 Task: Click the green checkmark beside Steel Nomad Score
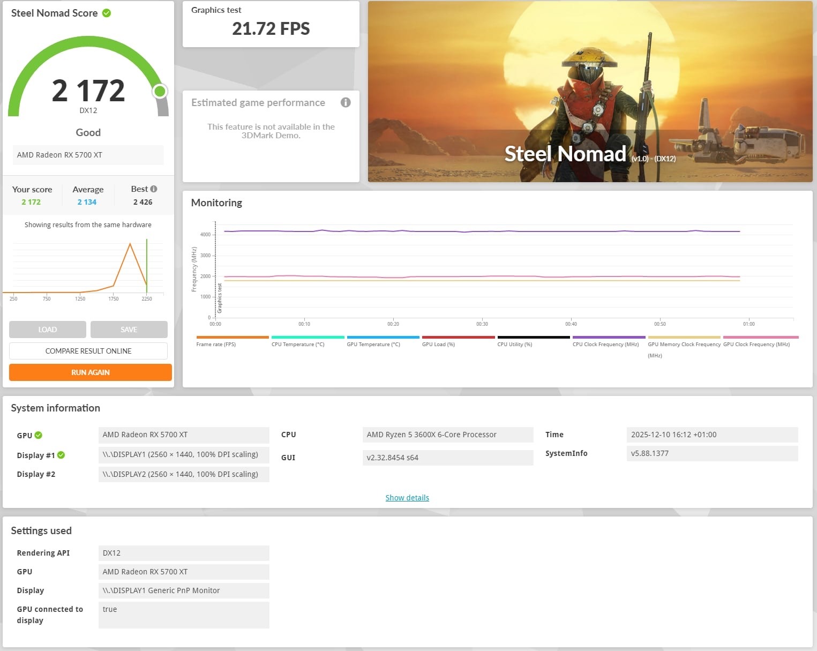pyautogui.click(x=107, y=13)
